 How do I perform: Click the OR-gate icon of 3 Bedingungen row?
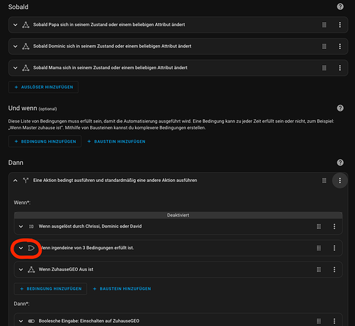click(x=31, y=248)
